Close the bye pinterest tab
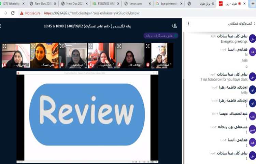The image size is (256, 164). pyautogui.click(x=181, y=4)
